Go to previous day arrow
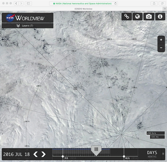 [x=35, y=154]
